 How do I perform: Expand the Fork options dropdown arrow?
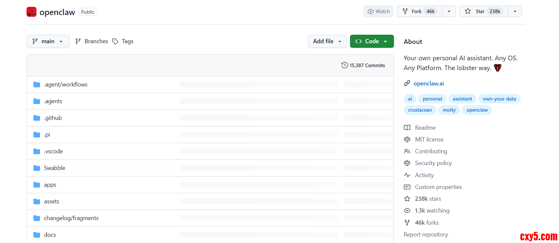click(449, 11)
